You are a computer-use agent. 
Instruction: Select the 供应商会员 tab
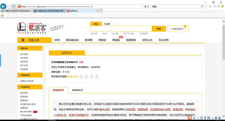coord(58,90)
